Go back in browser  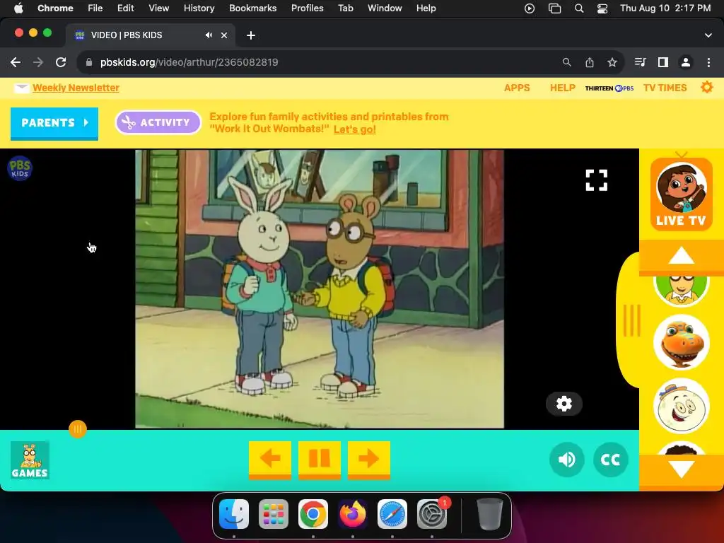pos(16,62)
